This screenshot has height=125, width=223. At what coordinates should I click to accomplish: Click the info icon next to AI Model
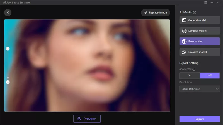click(195, 12)
